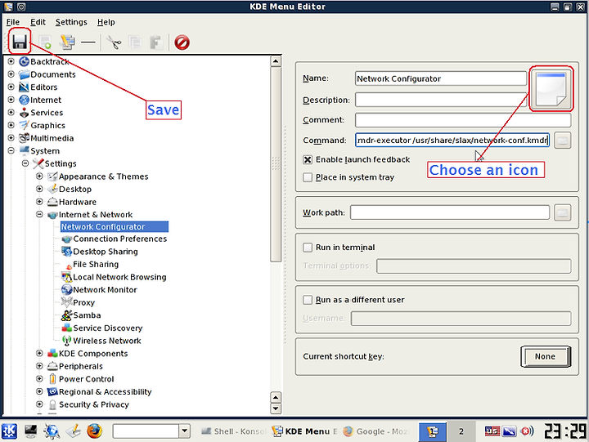Click the tree scrollbar up arrow at top
This screenshot has height=442, width=589.
click(x=276, y=61)
